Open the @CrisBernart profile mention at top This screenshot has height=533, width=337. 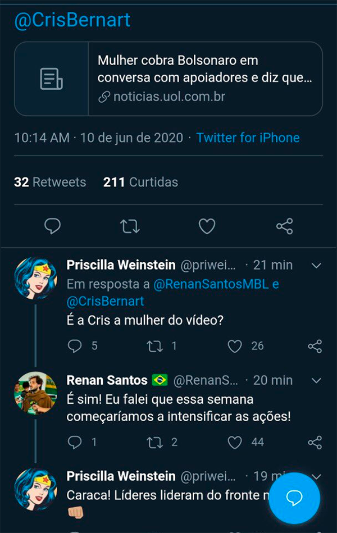click(72, 20)
